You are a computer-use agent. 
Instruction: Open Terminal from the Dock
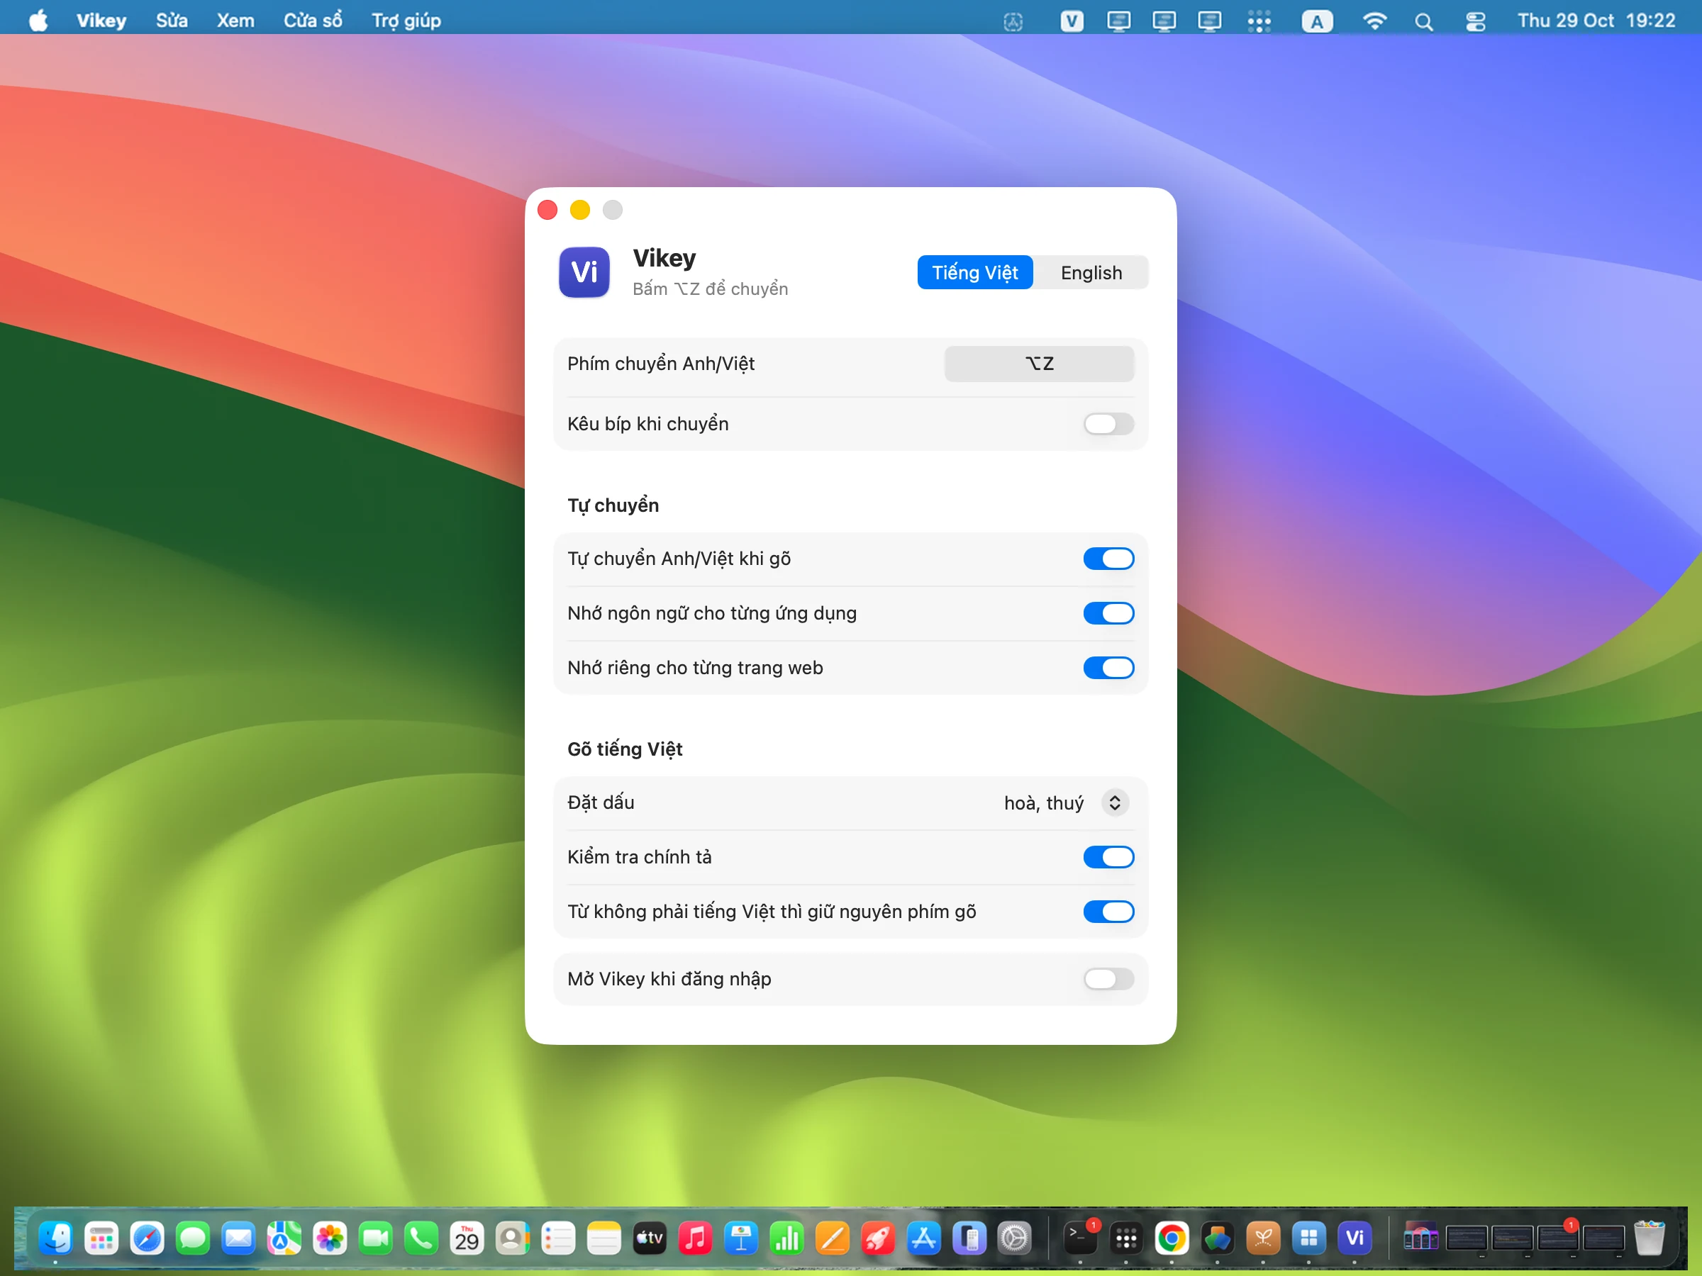[1079, 1238]
